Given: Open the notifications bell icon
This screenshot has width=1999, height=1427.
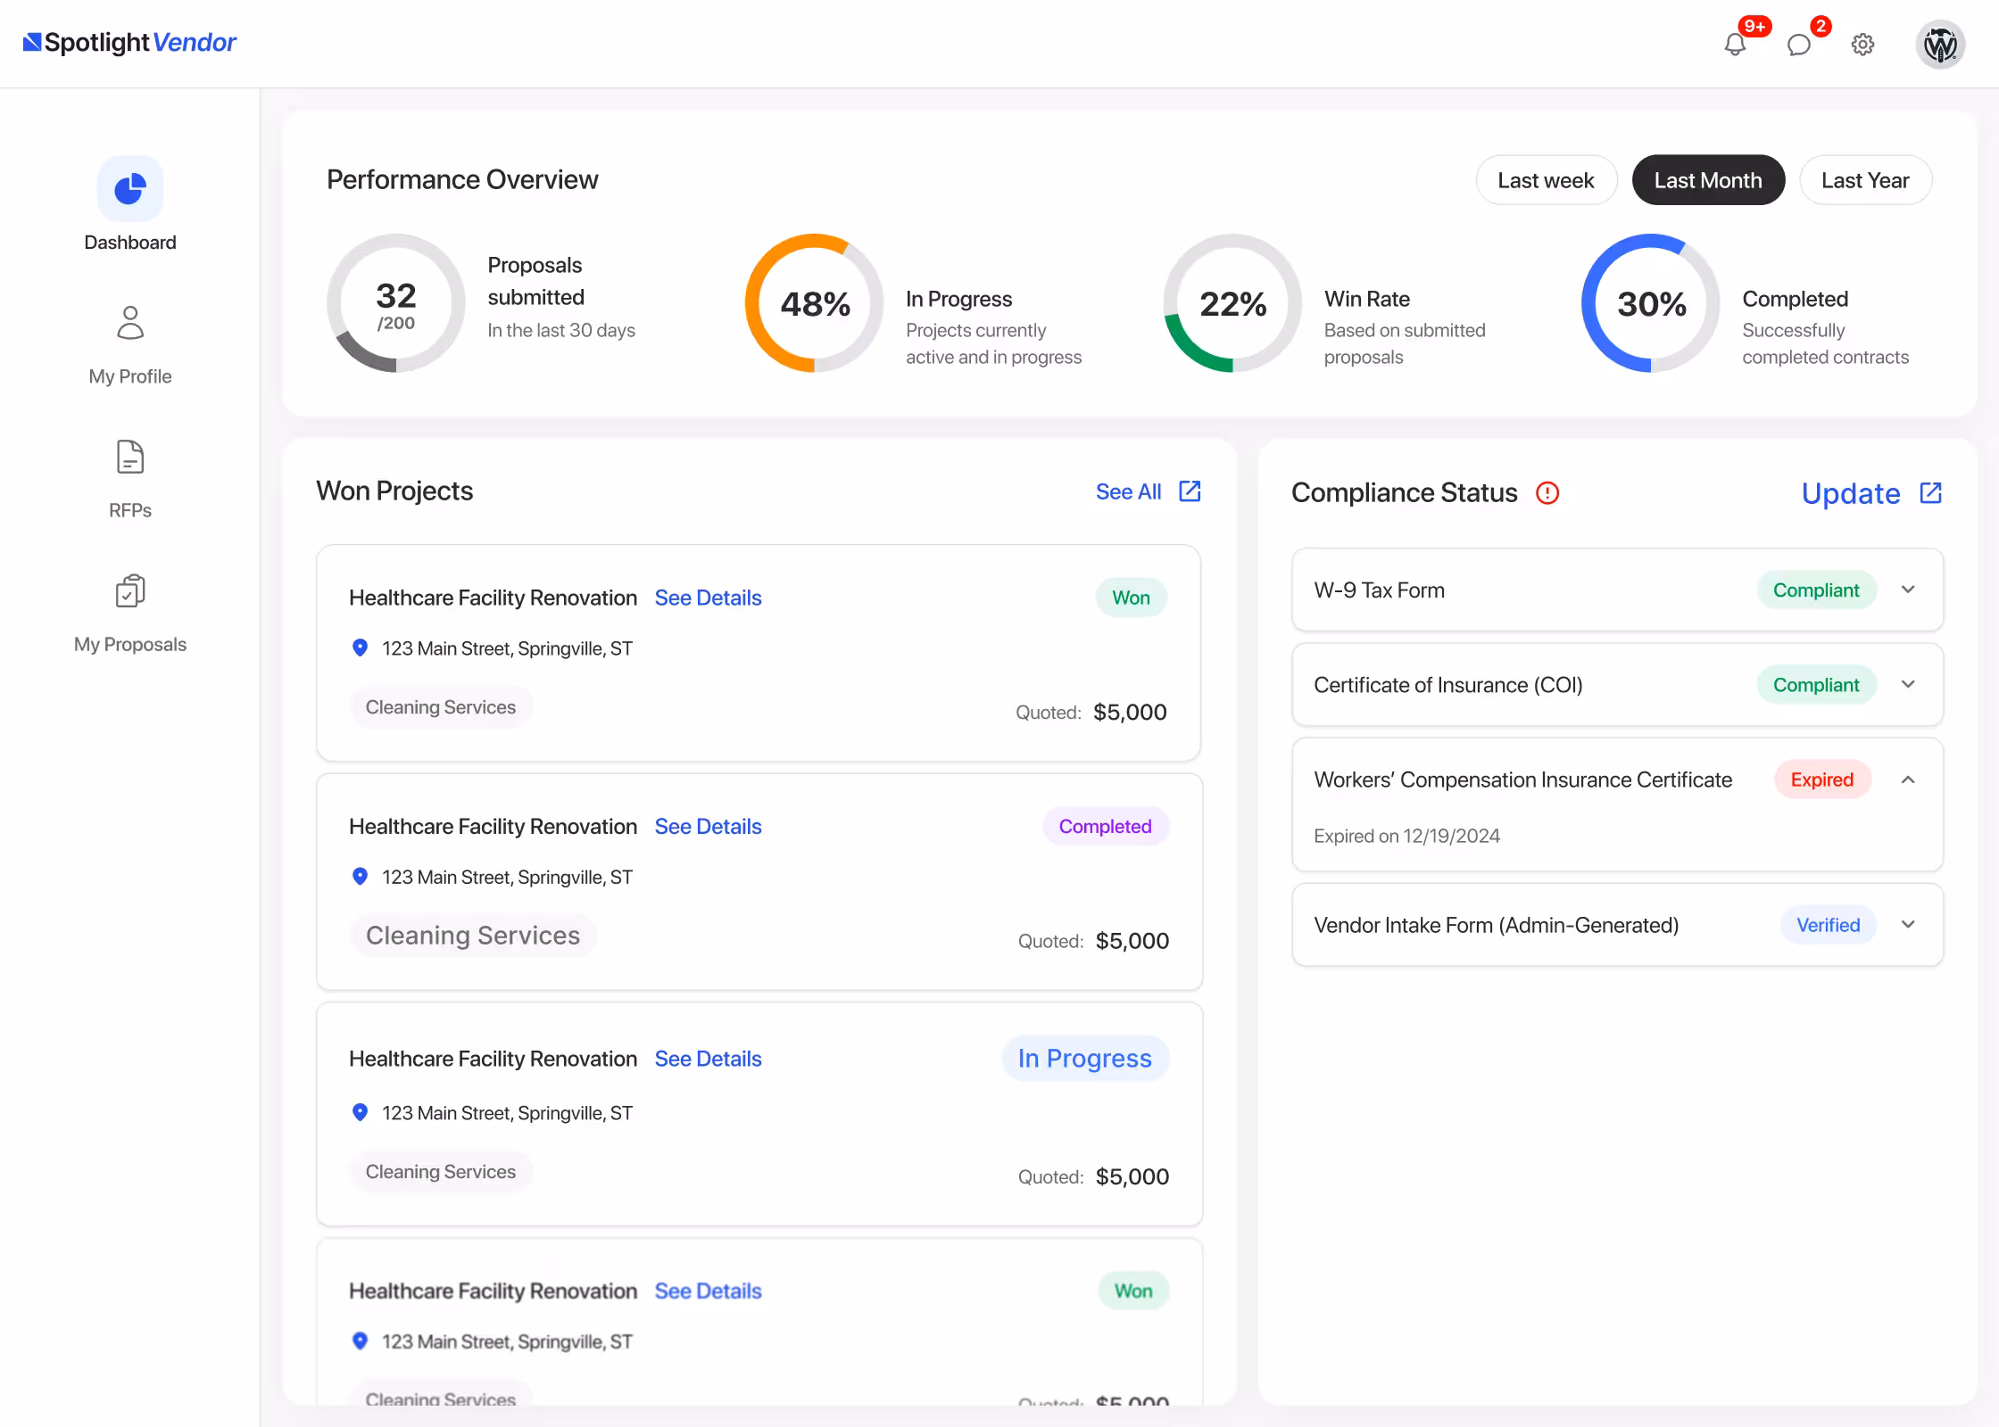Looking at the screenshot, I should (x=1734, y=45).
